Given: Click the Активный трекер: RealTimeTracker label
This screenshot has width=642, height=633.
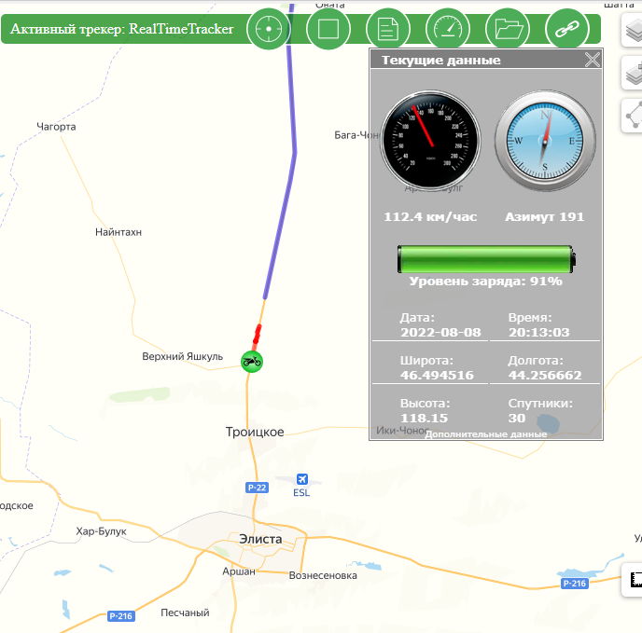Looking at the screenshot, I should point(122,29).
